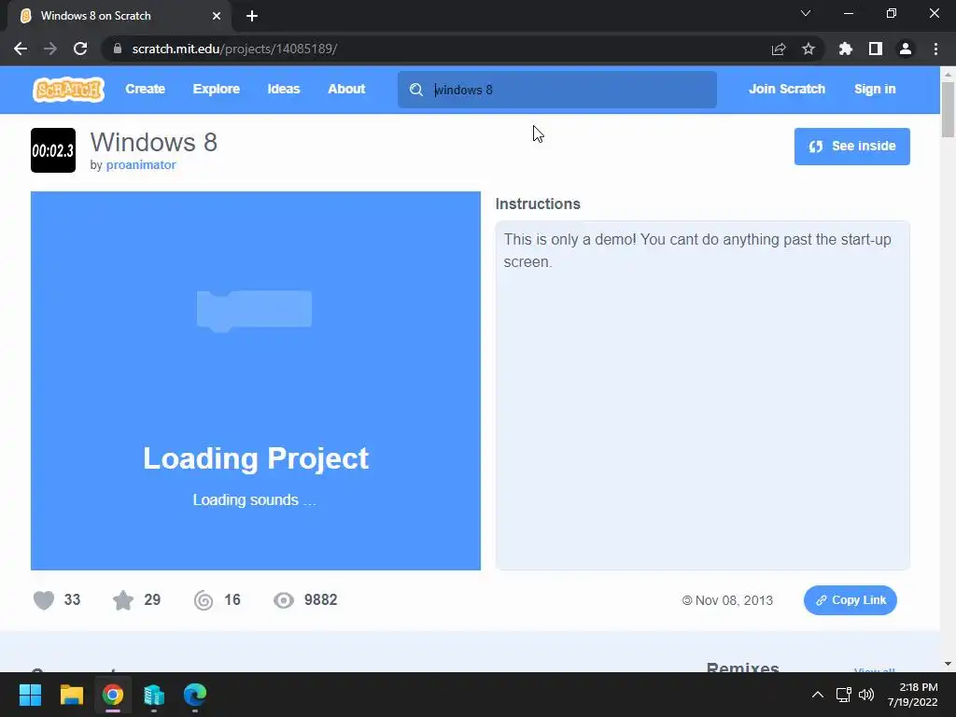
Task: Open the About page
Action: (x=346, y=89)
